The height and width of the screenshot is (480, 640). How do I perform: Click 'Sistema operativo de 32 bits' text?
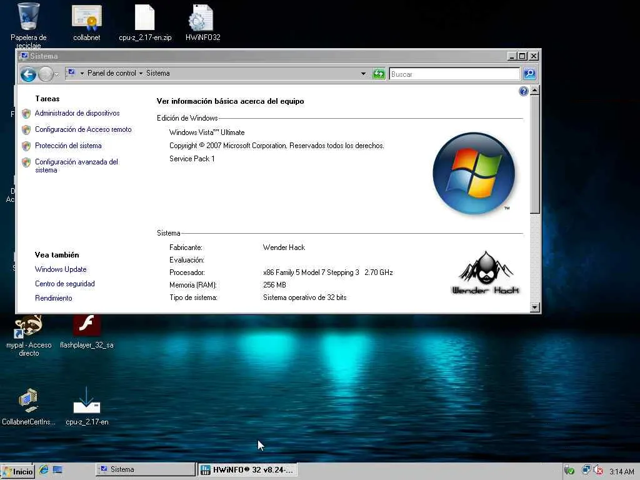(x=304, y=297)
